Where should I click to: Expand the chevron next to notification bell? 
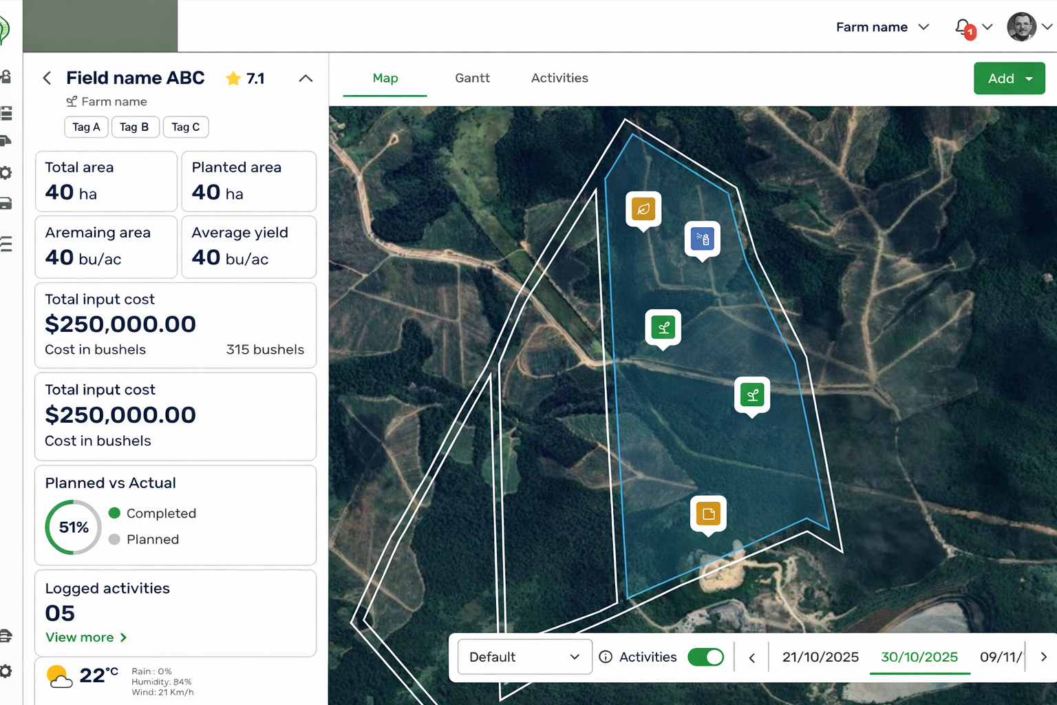987,27
